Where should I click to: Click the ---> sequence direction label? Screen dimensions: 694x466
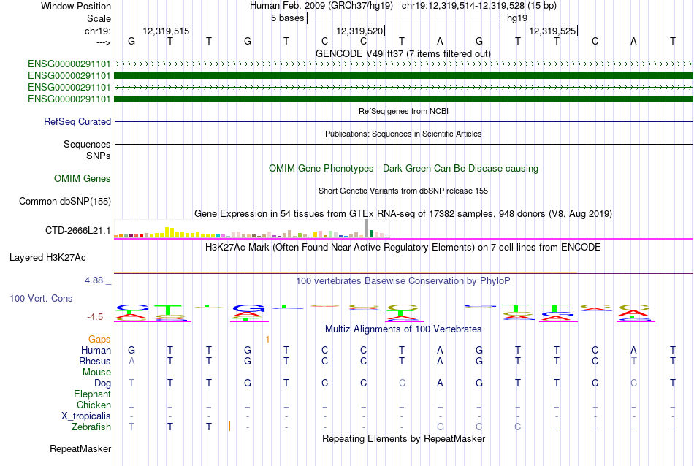pos(103,42)
